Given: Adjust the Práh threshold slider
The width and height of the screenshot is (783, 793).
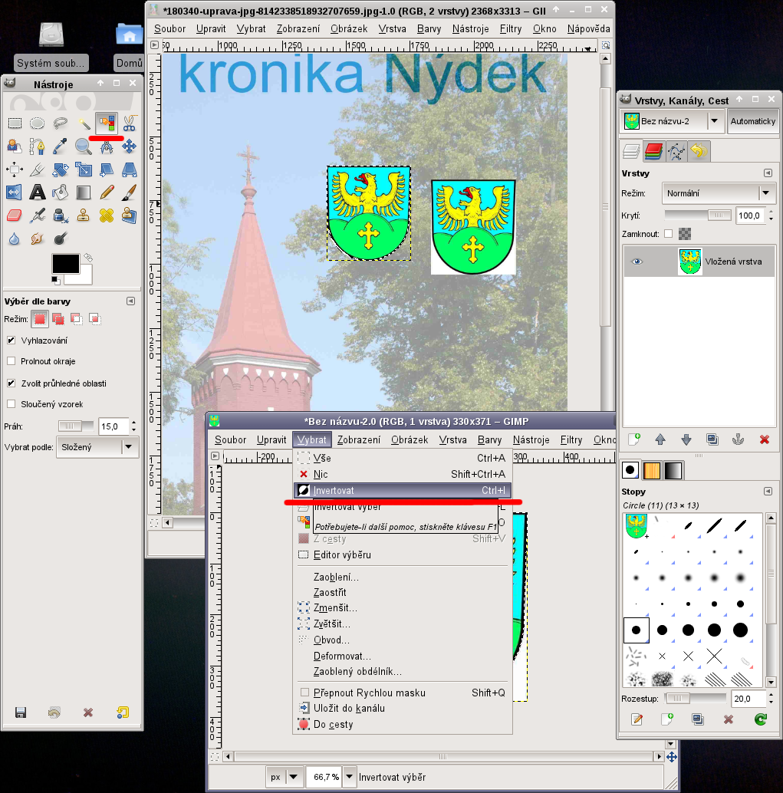Looking at the screenshot, I should pyautogui.click(x=76, y=426).
